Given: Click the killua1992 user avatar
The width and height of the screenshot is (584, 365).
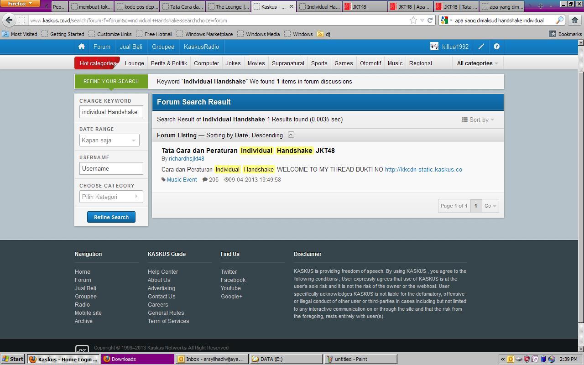Looking at the screenshot, I should click(434, 47).
